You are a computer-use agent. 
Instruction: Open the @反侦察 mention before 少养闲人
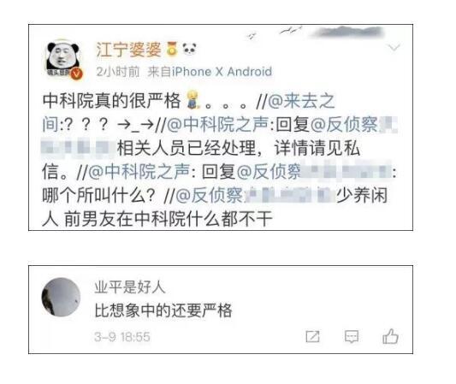(209, 195)
